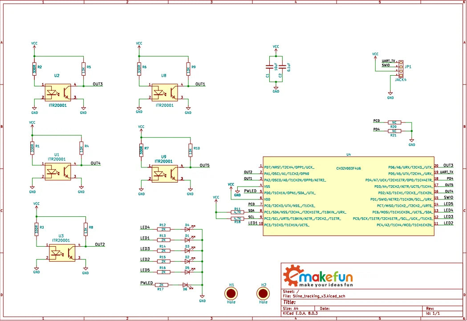Click the OUT3 net label beside U2
The image size is (467, 321).
tap(97, 84)
